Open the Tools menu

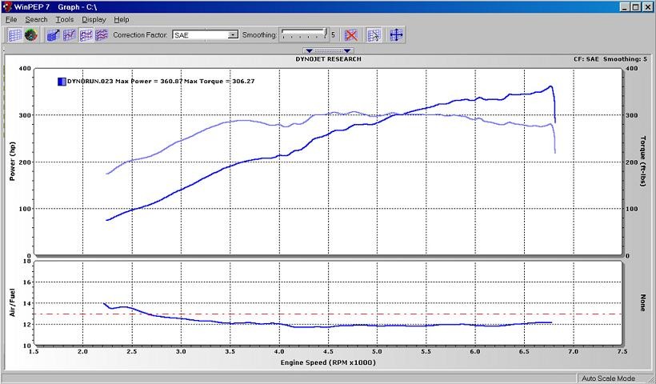tap(65, 20)
